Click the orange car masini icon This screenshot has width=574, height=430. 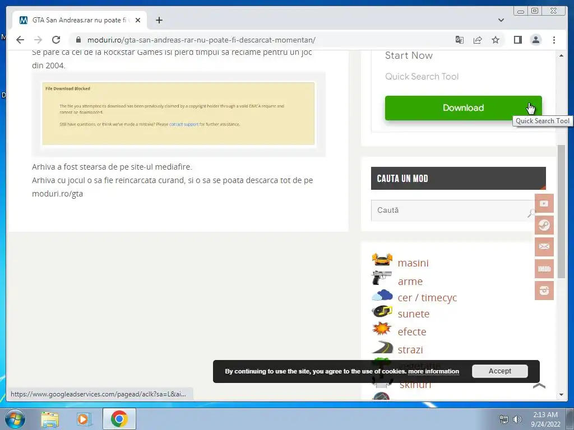click(x=382, y=260)
